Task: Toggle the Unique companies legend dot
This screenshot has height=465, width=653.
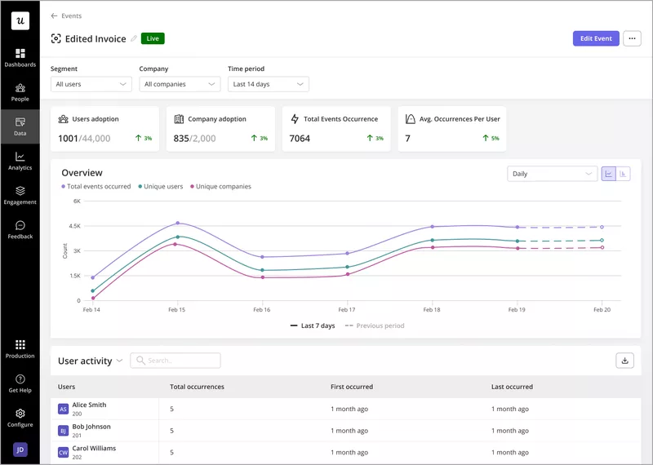Action: coord(193,187)
